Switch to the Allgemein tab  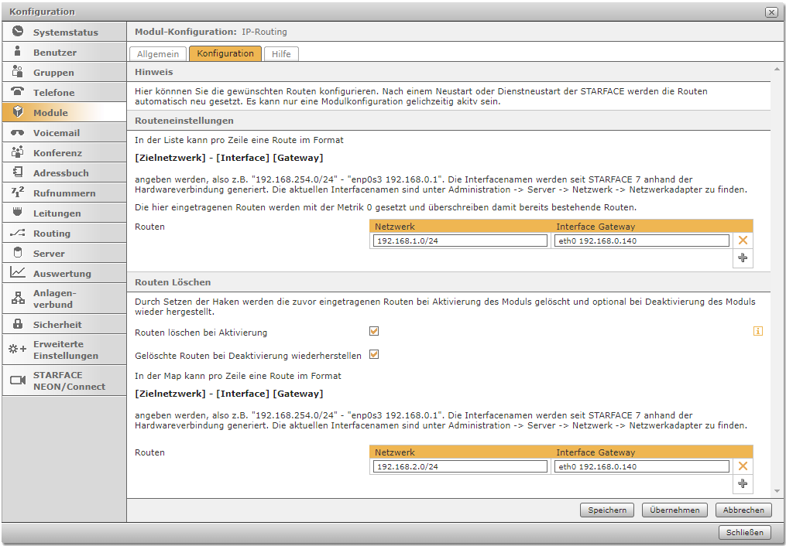158,54
